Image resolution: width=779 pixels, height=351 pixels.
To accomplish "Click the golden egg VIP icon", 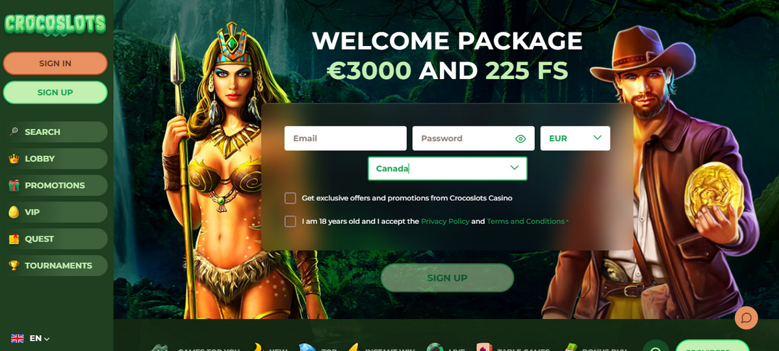I will (14, 213).
